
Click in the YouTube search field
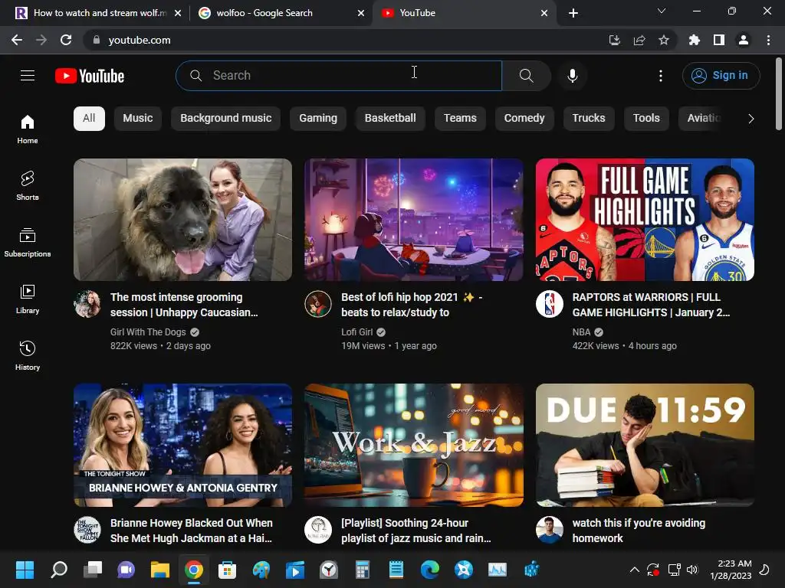[x=339, y=76]
